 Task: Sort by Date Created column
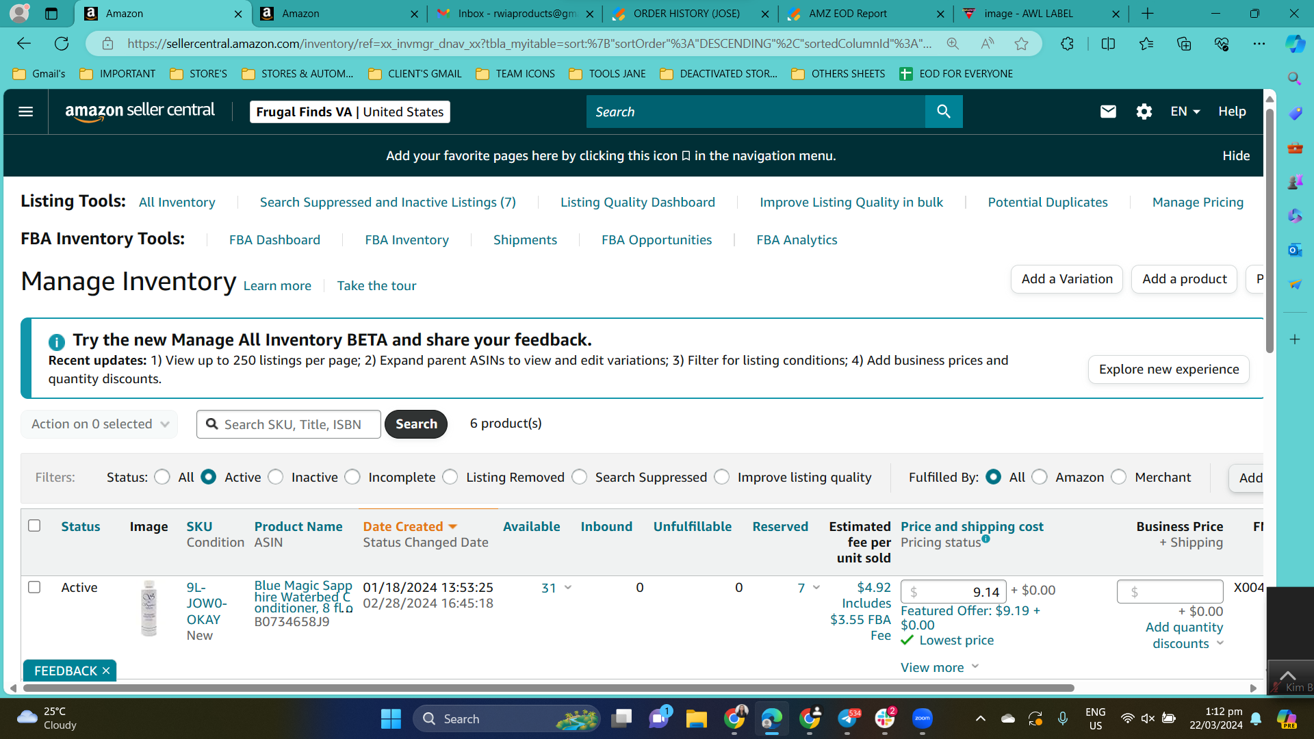(409, 526)
